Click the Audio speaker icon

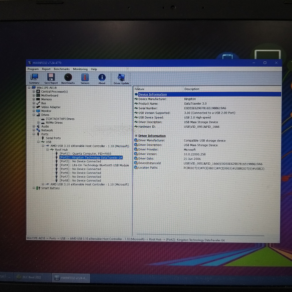(x=38, y=126)
